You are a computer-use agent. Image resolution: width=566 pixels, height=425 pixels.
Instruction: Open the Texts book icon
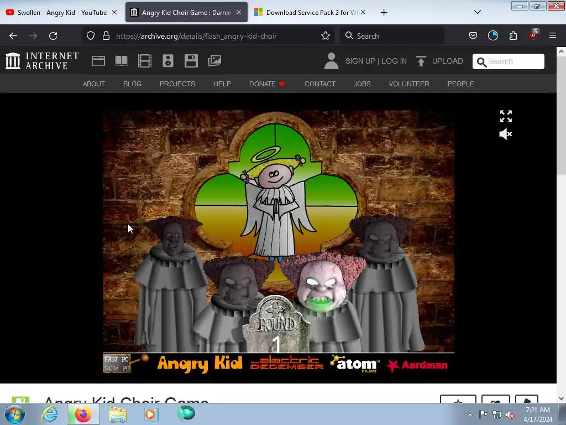[122, 61]
